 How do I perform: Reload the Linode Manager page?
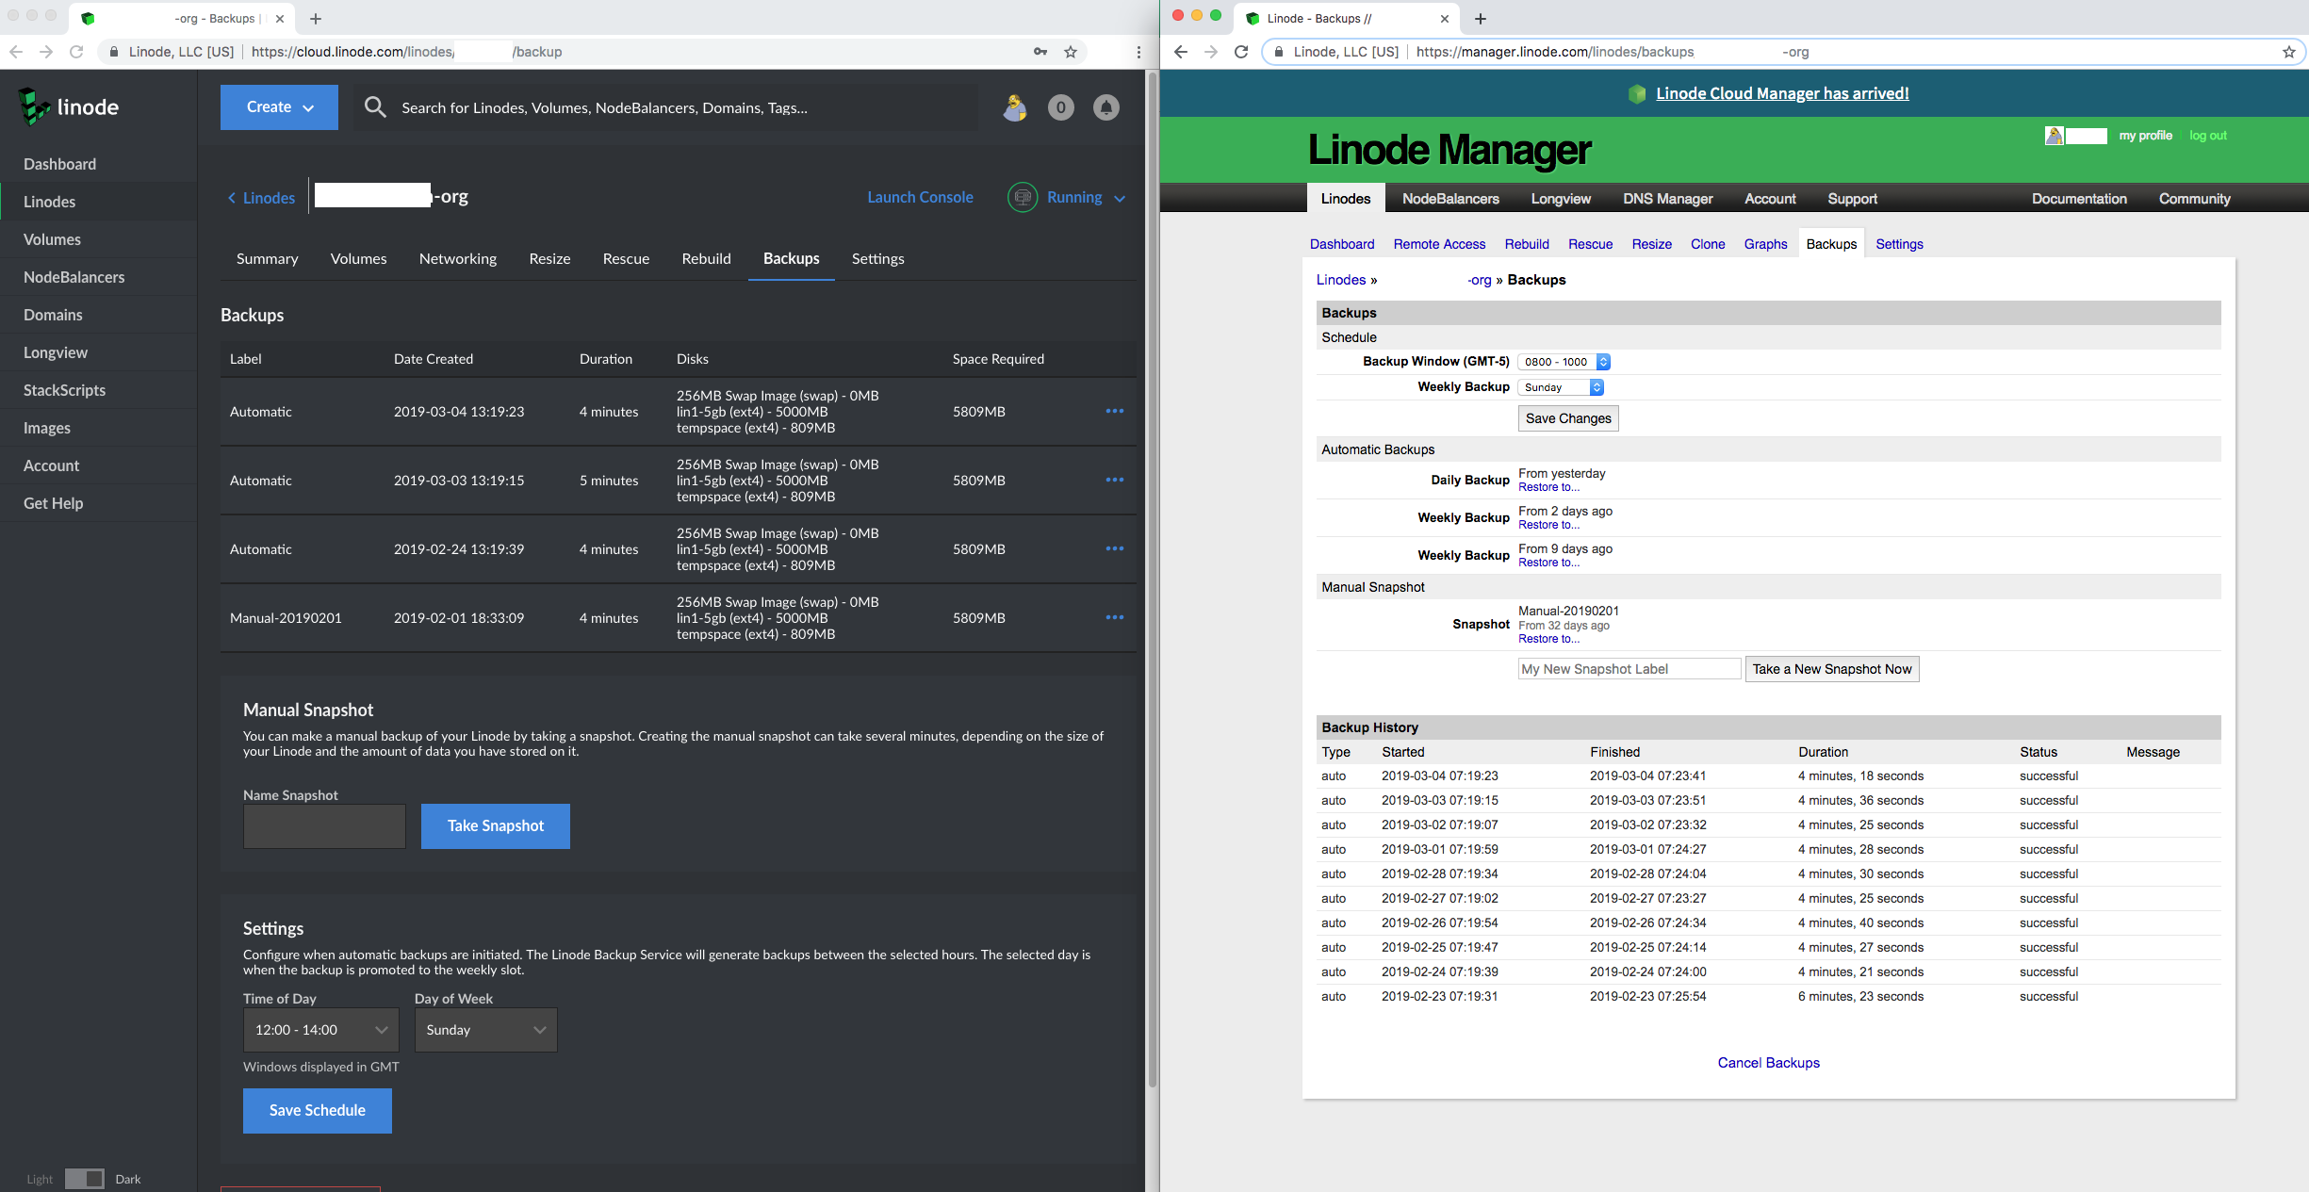[1241, 52]
